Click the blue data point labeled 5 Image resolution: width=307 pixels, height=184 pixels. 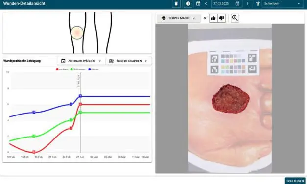[34, 112]
